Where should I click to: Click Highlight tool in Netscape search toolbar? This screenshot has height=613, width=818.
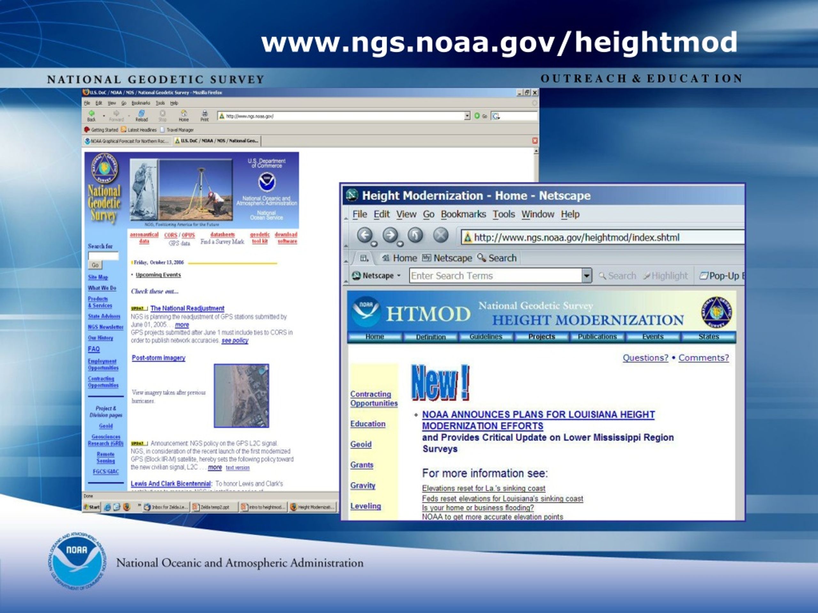pyautogui.click(x=665, y=276)
